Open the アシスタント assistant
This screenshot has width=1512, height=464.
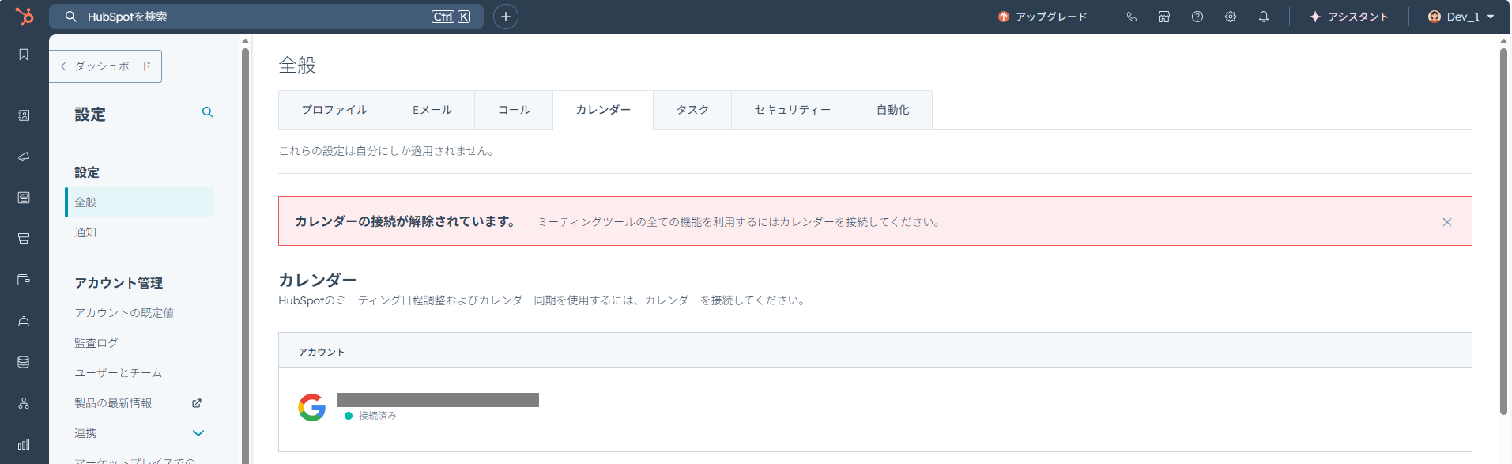point(1348,17)
